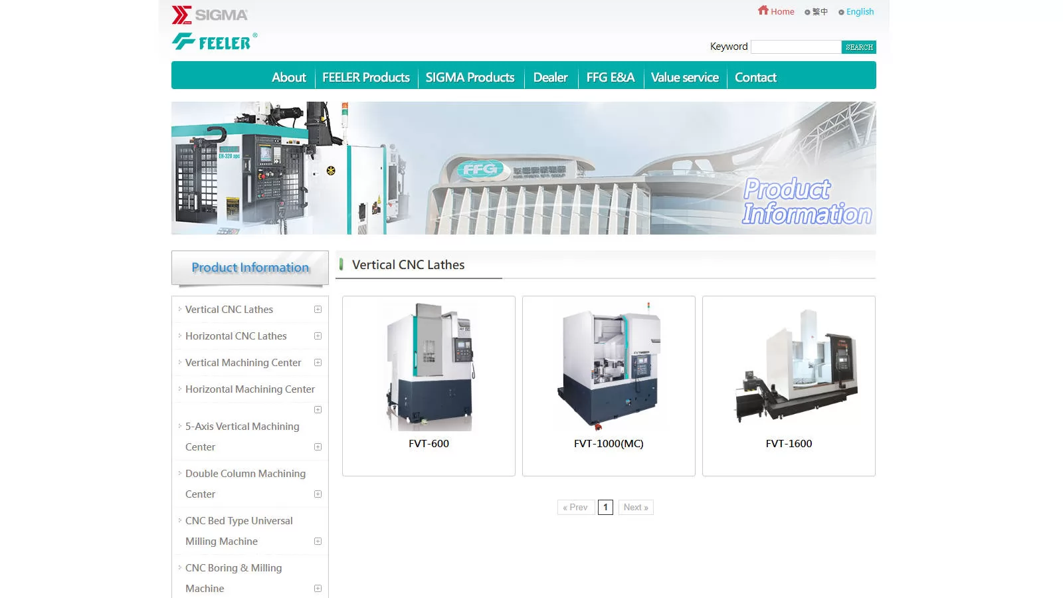Open FVT-1000(MC) product thumbnail
1063x598 pixels.
(609, 366)
